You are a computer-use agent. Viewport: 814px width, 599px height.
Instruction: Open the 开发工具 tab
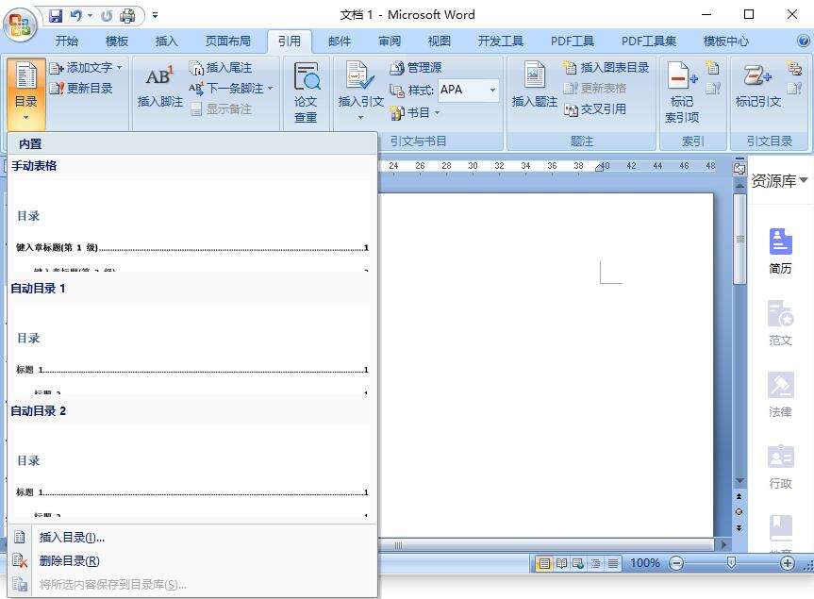(x=501, y=41)
